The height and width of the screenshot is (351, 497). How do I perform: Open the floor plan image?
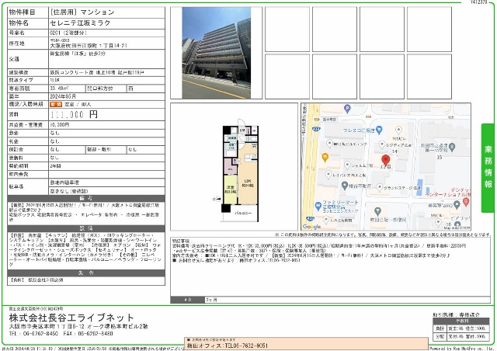[233, 166]
